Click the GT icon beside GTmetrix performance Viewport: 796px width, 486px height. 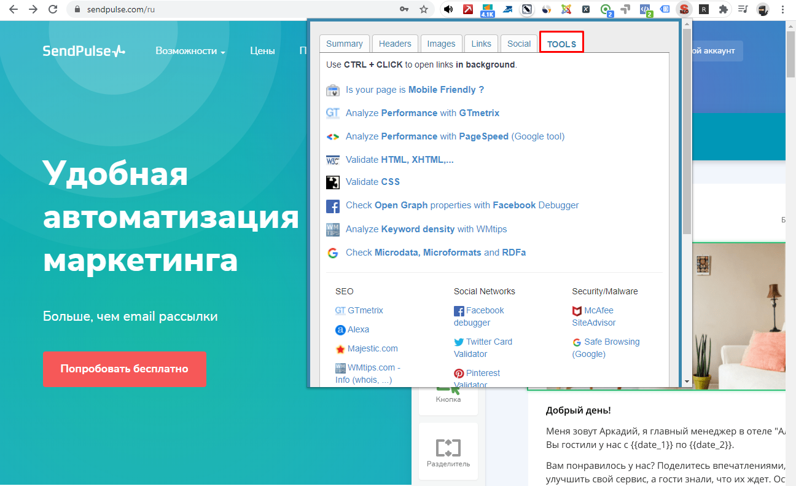(332, 113)
